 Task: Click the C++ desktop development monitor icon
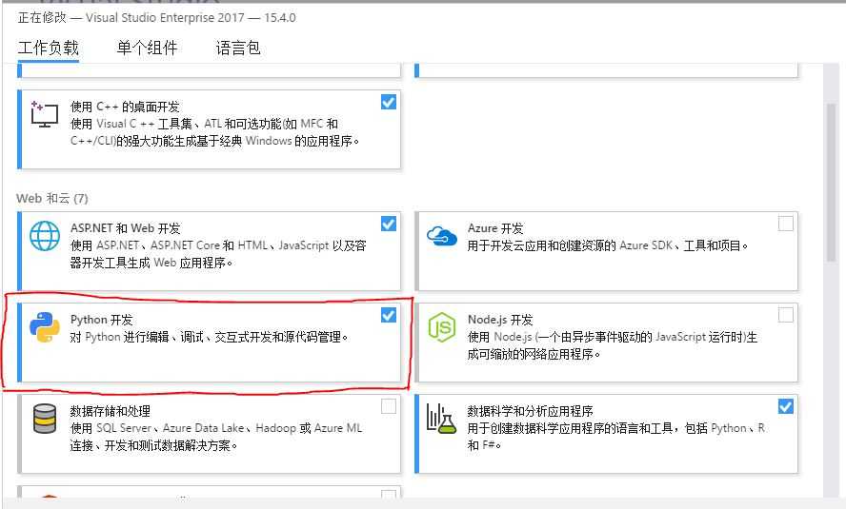coord(44,113)
